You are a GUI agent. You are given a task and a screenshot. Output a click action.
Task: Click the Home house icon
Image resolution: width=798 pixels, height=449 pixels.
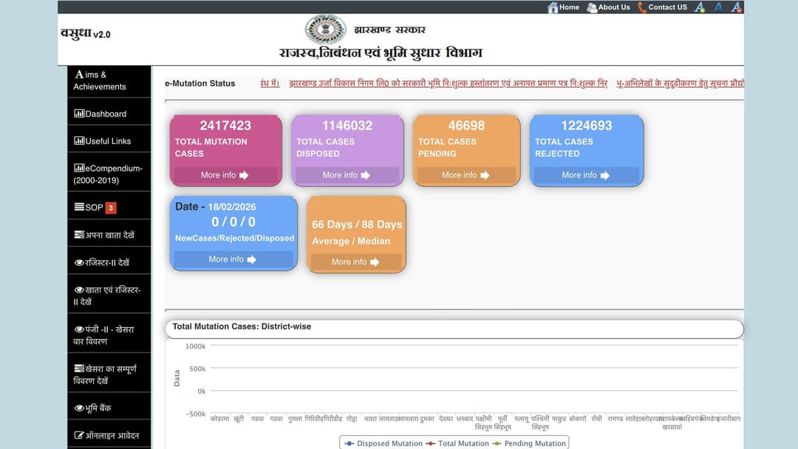tap(553, 7)
